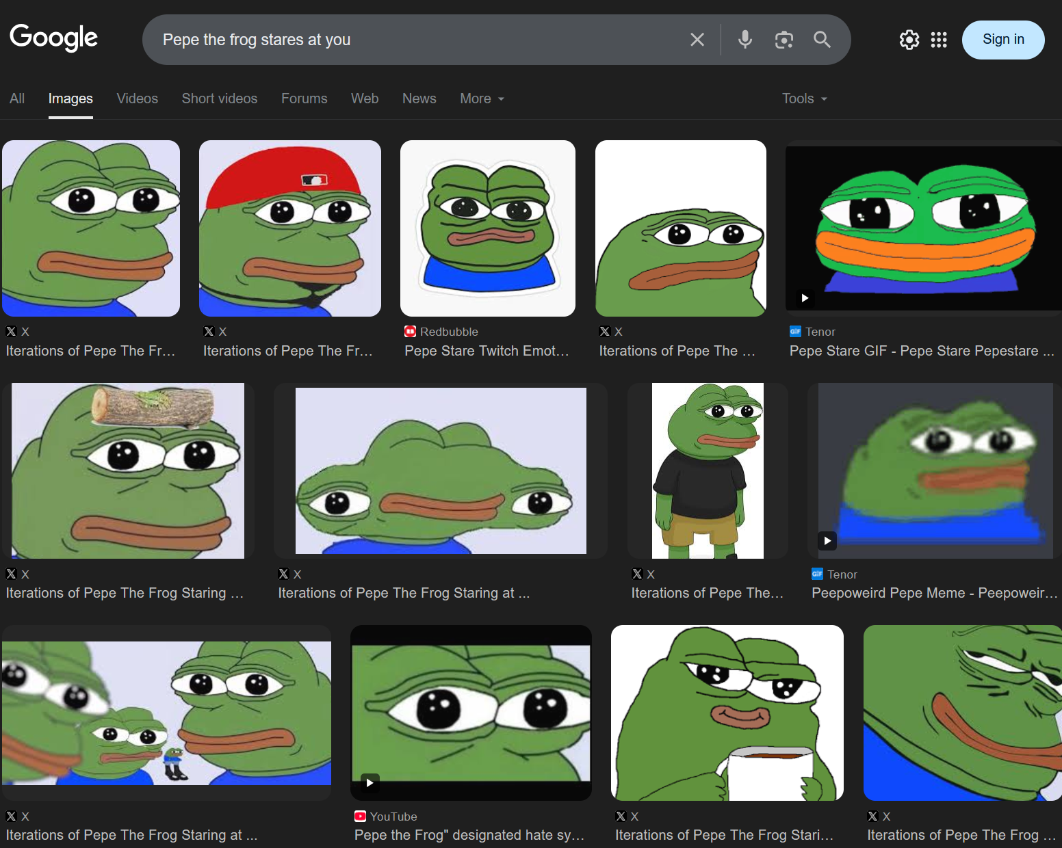Open the Short videos tab
The width and height of the screenshot is (1062, 848).
point(220,98)
